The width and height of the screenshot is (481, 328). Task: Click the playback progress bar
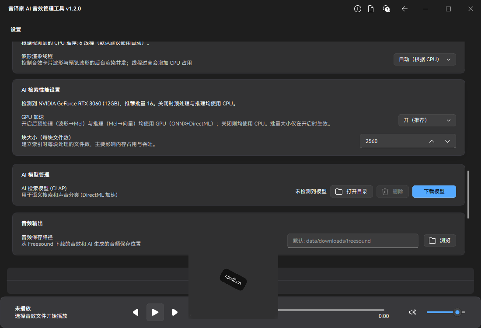[x=331, y=310]
